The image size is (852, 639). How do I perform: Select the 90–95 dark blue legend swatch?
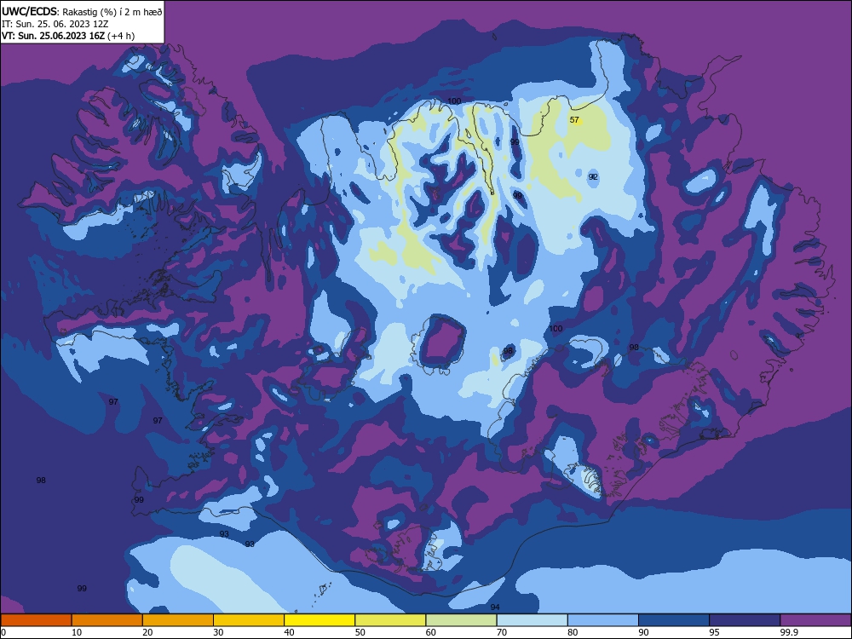(674, 620)
